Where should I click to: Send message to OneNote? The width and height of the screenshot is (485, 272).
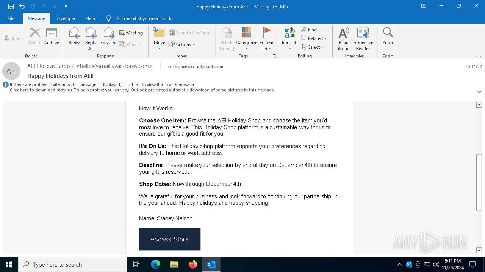pyautogui.click(x=189, y=33)
